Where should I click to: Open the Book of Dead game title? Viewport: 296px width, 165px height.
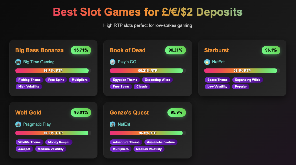point(127,50)
